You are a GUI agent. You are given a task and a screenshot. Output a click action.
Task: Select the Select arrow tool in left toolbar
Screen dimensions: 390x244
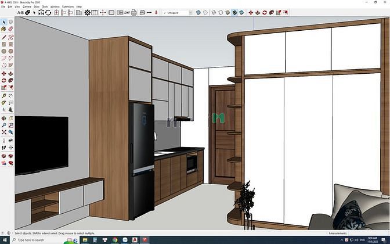pos(3,22)
